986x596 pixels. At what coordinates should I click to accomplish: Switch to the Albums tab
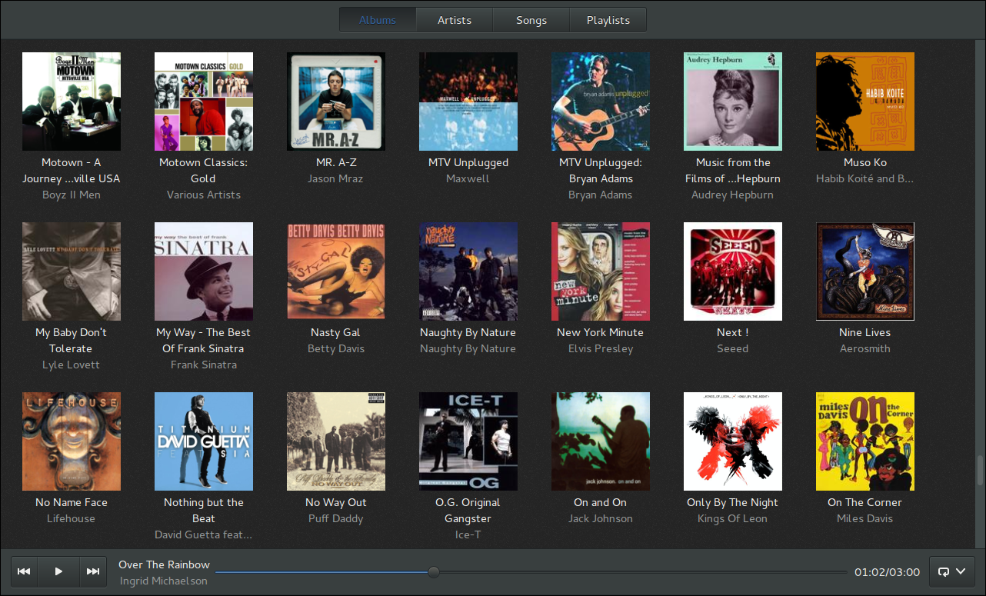point(378,20)
